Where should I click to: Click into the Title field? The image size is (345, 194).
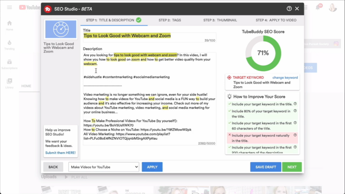[x=150, y=38]
